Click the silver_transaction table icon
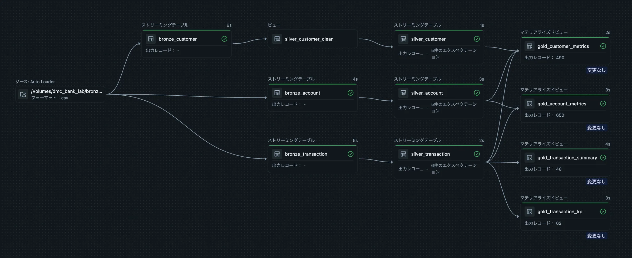632x258 pixels. (403, 154)
